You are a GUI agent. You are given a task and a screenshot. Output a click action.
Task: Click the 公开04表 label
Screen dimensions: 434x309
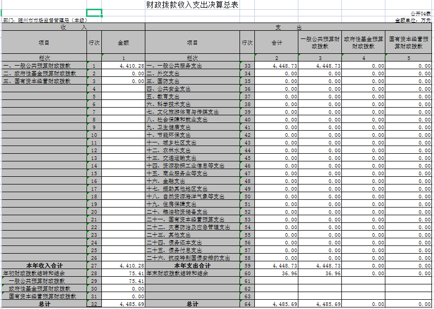pos(420,13)
